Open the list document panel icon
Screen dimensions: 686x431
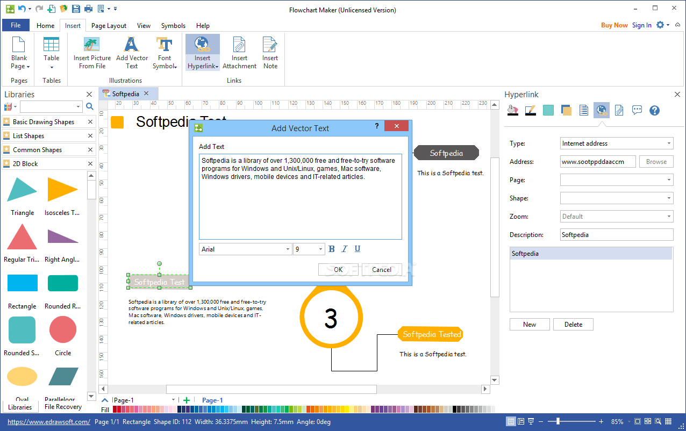coord(583,111)
